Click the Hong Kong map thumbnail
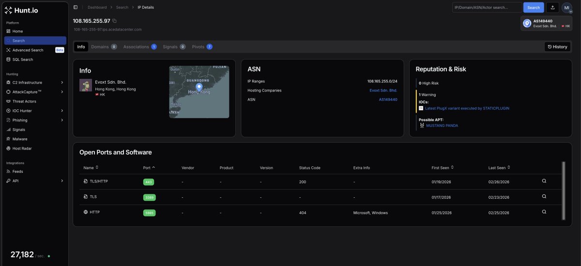581x266 pixels. (x=199, y=92)
